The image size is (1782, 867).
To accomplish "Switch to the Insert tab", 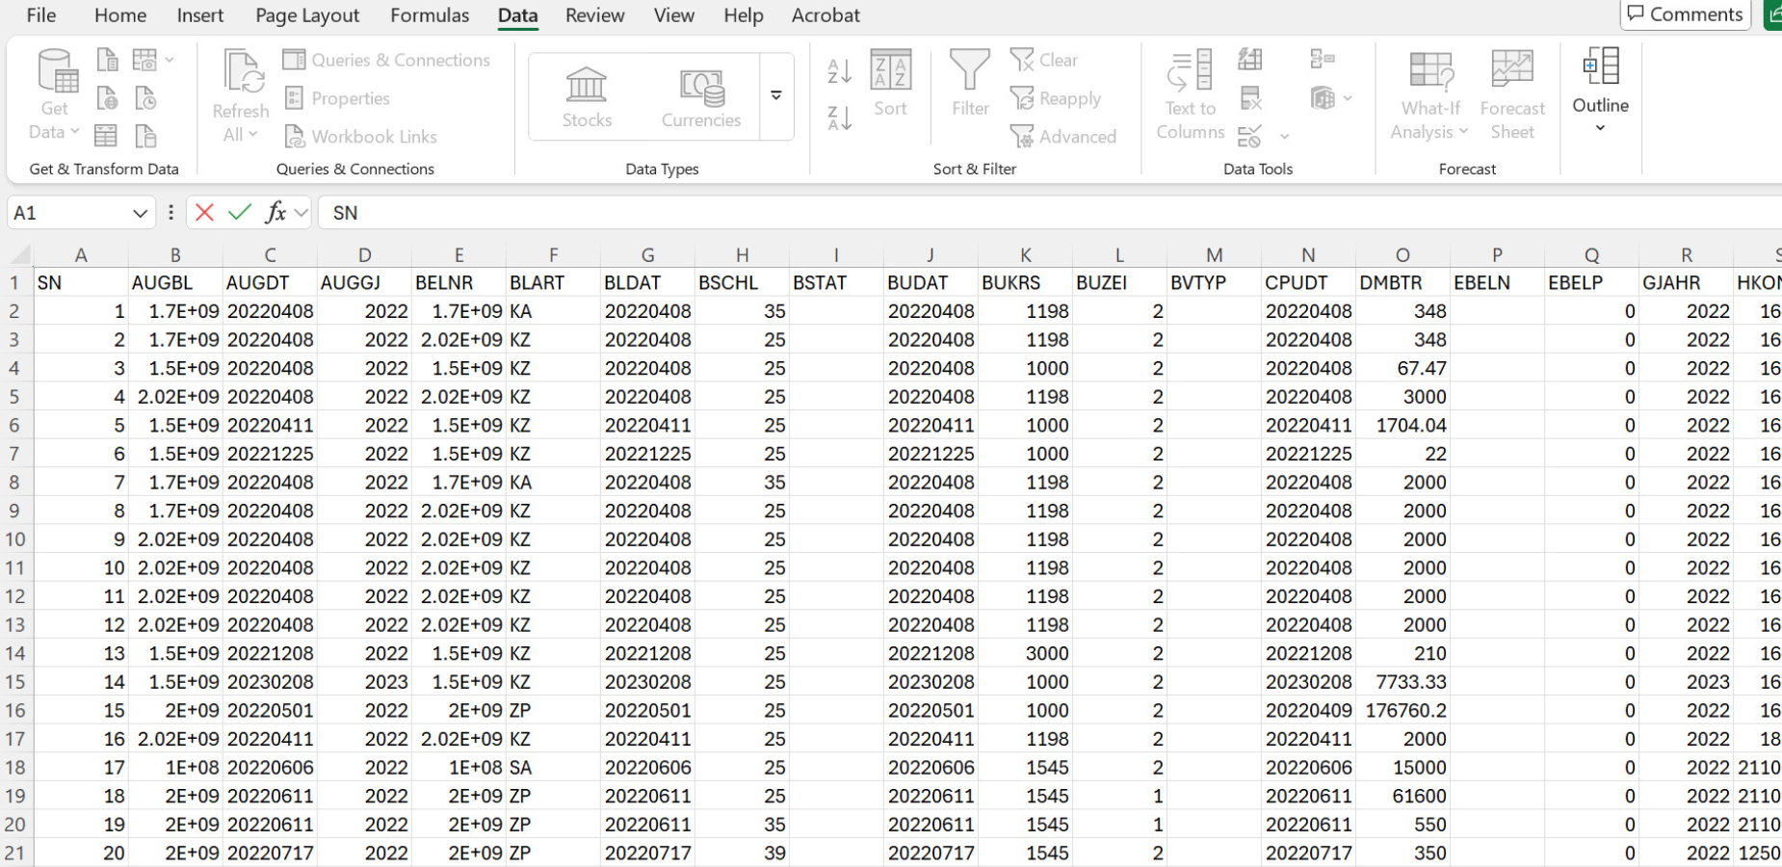I will 200,15.
